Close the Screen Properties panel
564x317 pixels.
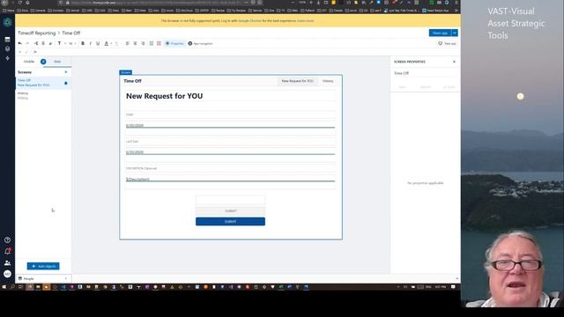pyautogui.click(x=454, y=62)
